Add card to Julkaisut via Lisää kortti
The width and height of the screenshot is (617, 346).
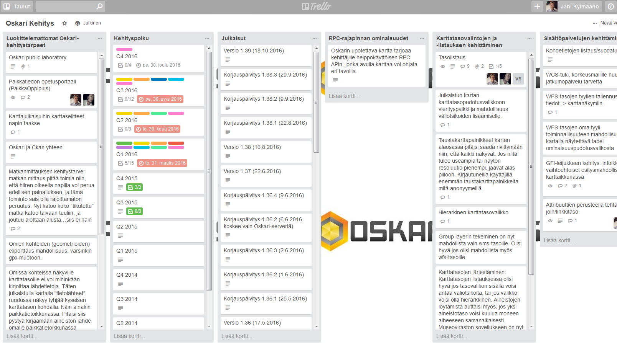[x=237, y=336]
